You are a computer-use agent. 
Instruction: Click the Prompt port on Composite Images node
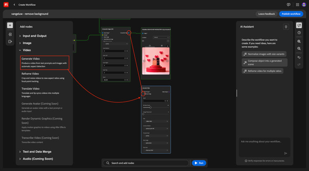coord(103,35)
